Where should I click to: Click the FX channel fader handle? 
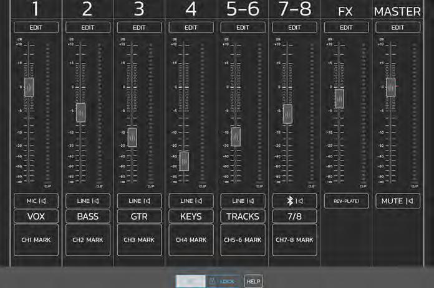tap(339, 98)
